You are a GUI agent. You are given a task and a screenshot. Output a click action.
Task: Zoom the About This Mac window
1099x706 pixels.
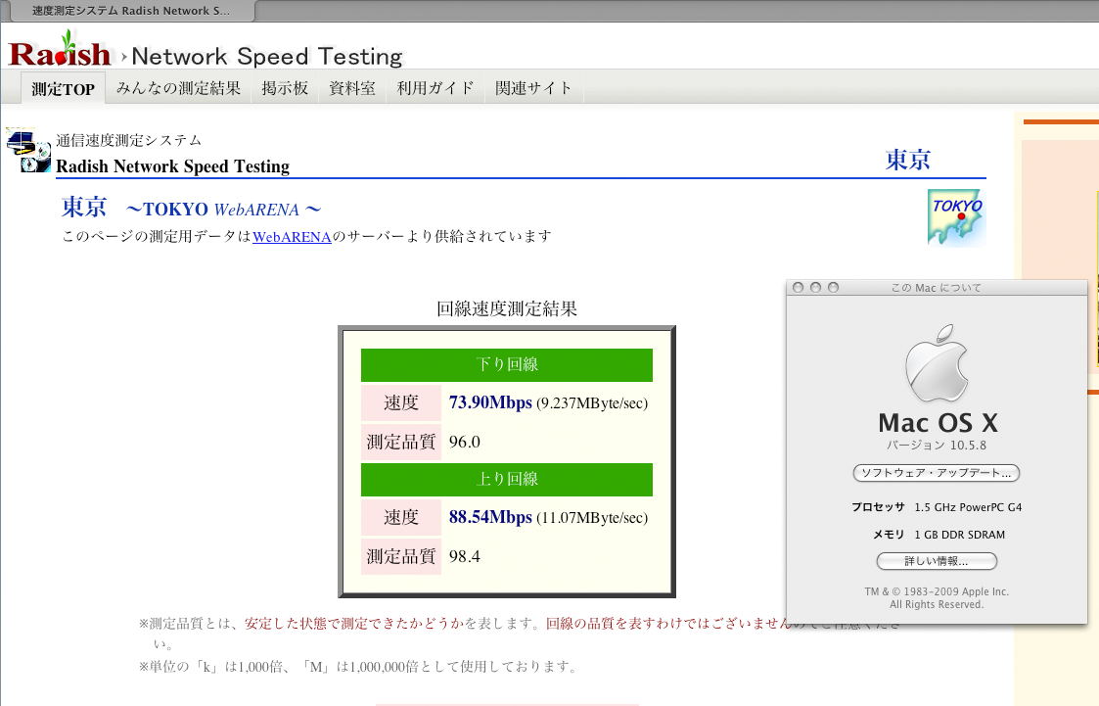(834, 288)
